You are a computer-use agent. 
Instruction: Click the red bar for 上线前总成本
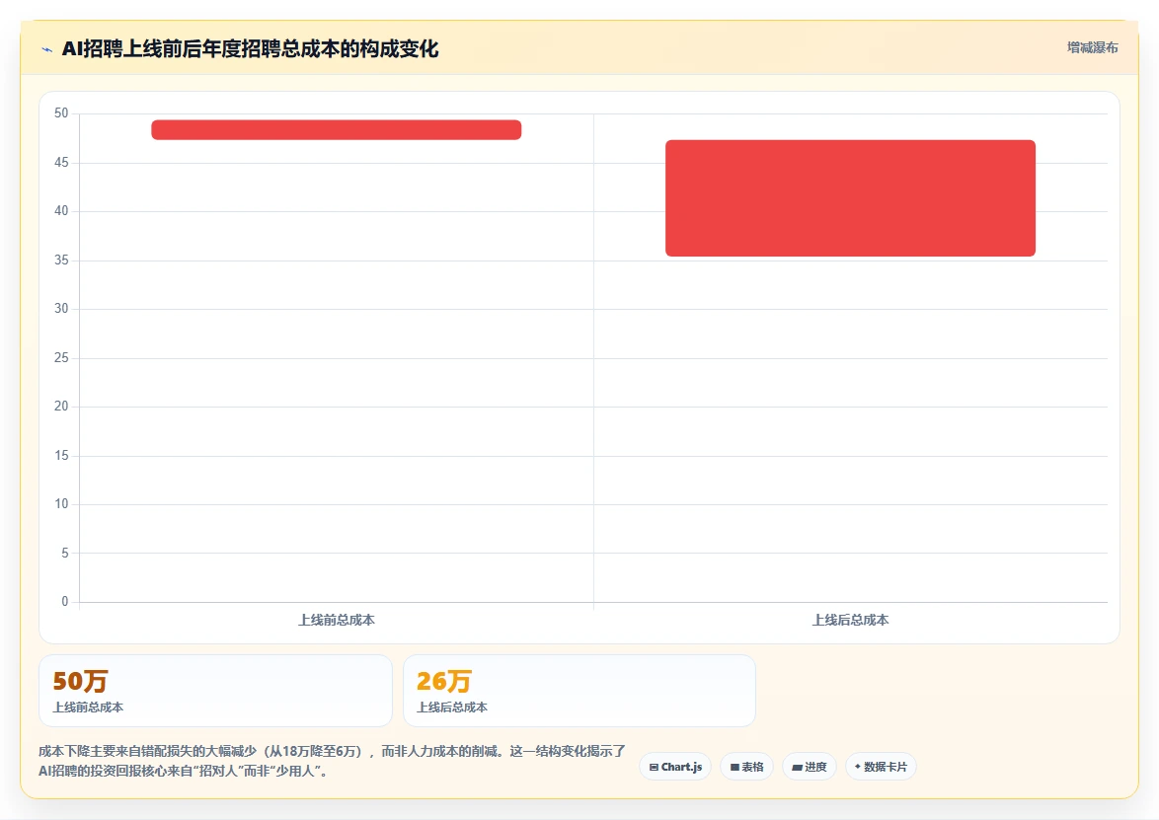click(337, 129)
